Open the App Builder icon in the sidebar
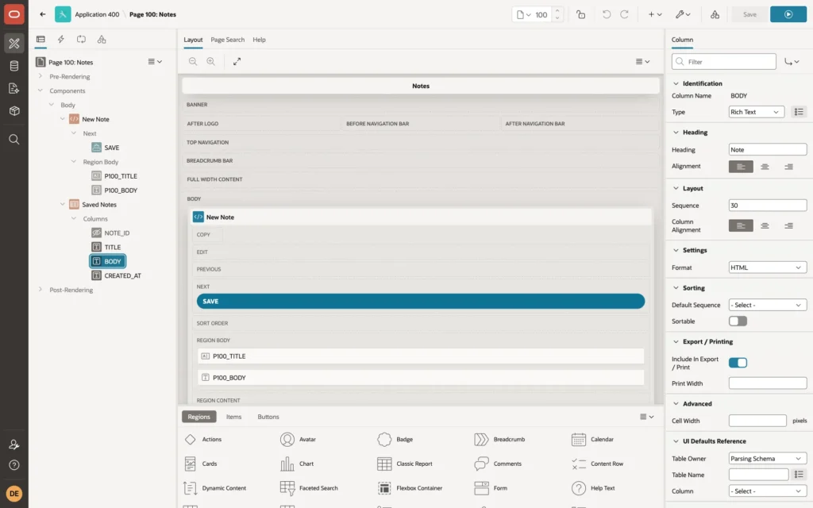Screen dimensions: 813x508 pos(14,43)
